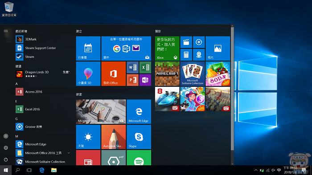Open Steam Support Center entry
Screen dimensions: 312x175
coord(43,48)
